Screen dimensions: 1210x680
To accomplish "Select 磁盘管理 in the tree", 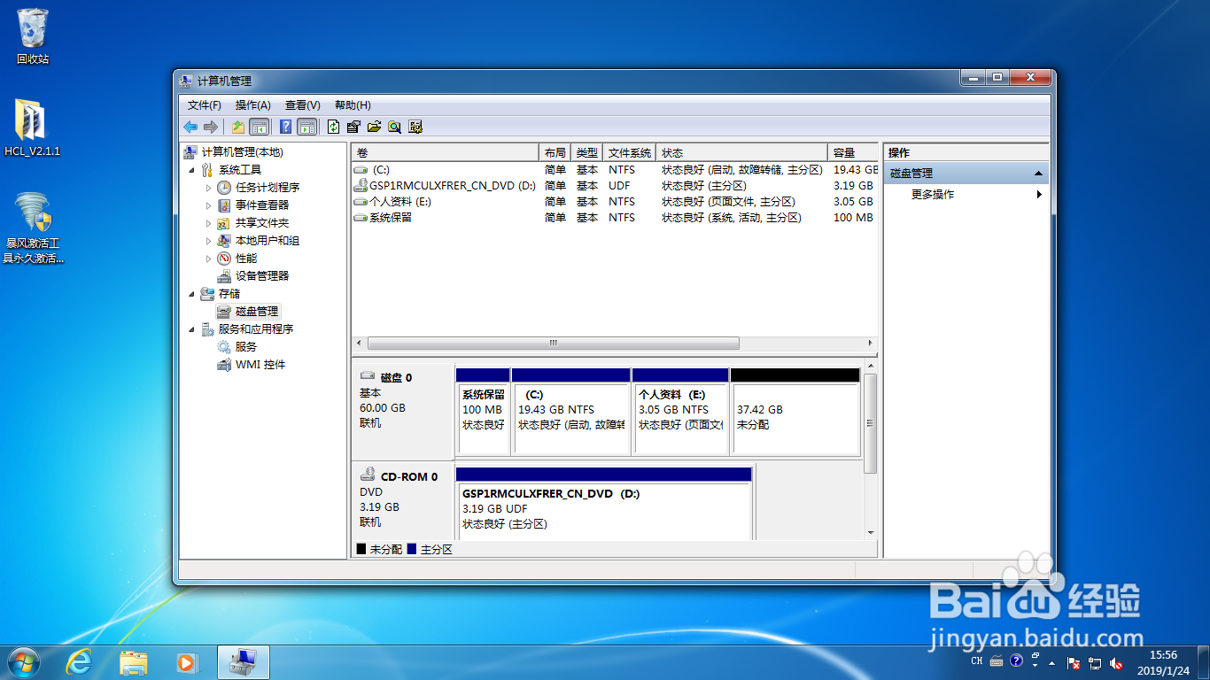I will [257, 312].
